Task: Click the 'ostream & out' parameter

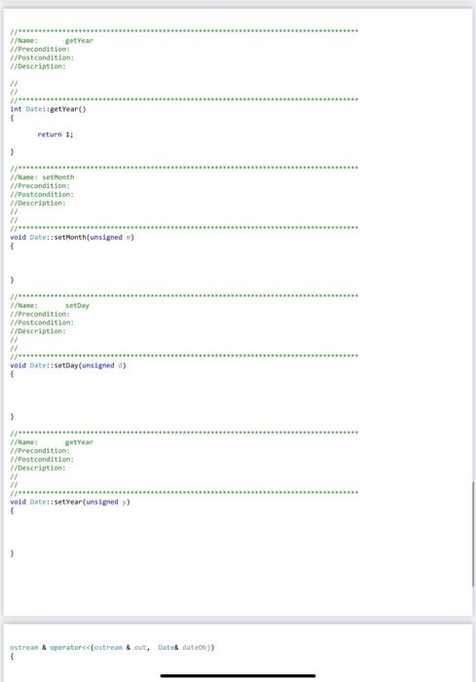Action: click(x=120, y=647)
